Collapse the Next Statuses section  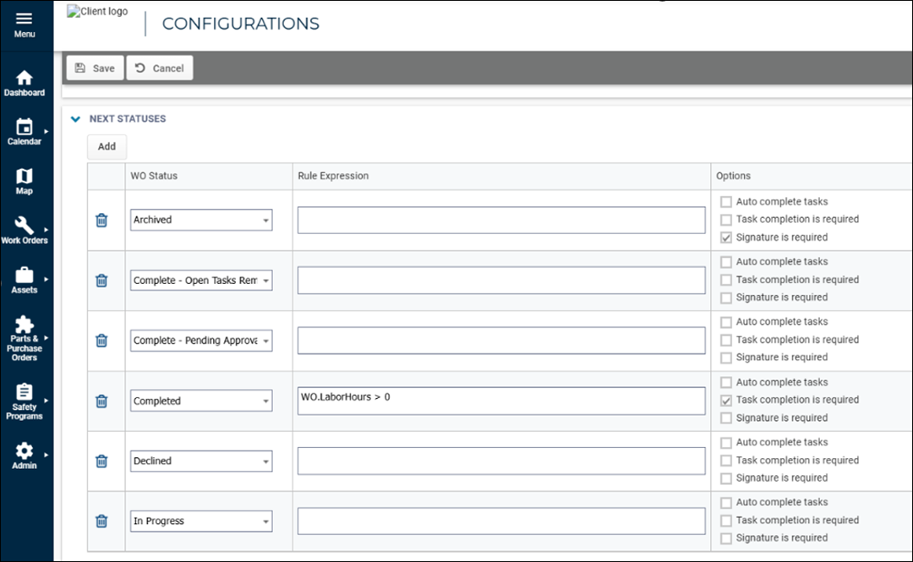(75, 119)
